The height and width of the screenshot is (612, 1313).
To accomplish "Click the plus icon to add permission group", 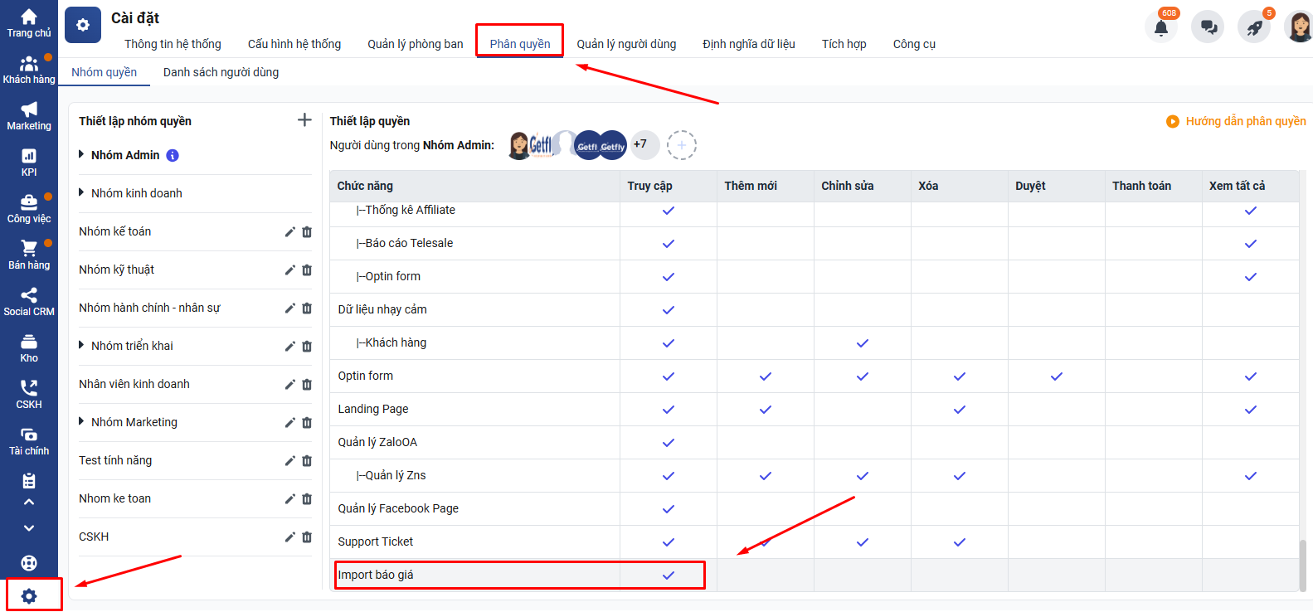I will pos(304,120).
